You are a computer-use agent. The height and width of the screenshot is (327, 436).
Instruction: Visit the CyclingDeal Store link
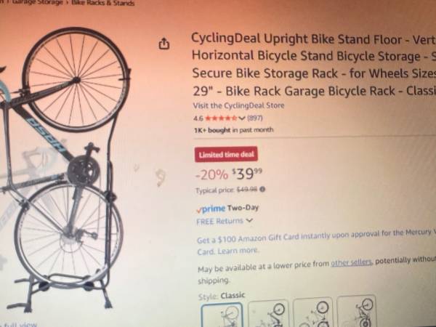[238, 105]
